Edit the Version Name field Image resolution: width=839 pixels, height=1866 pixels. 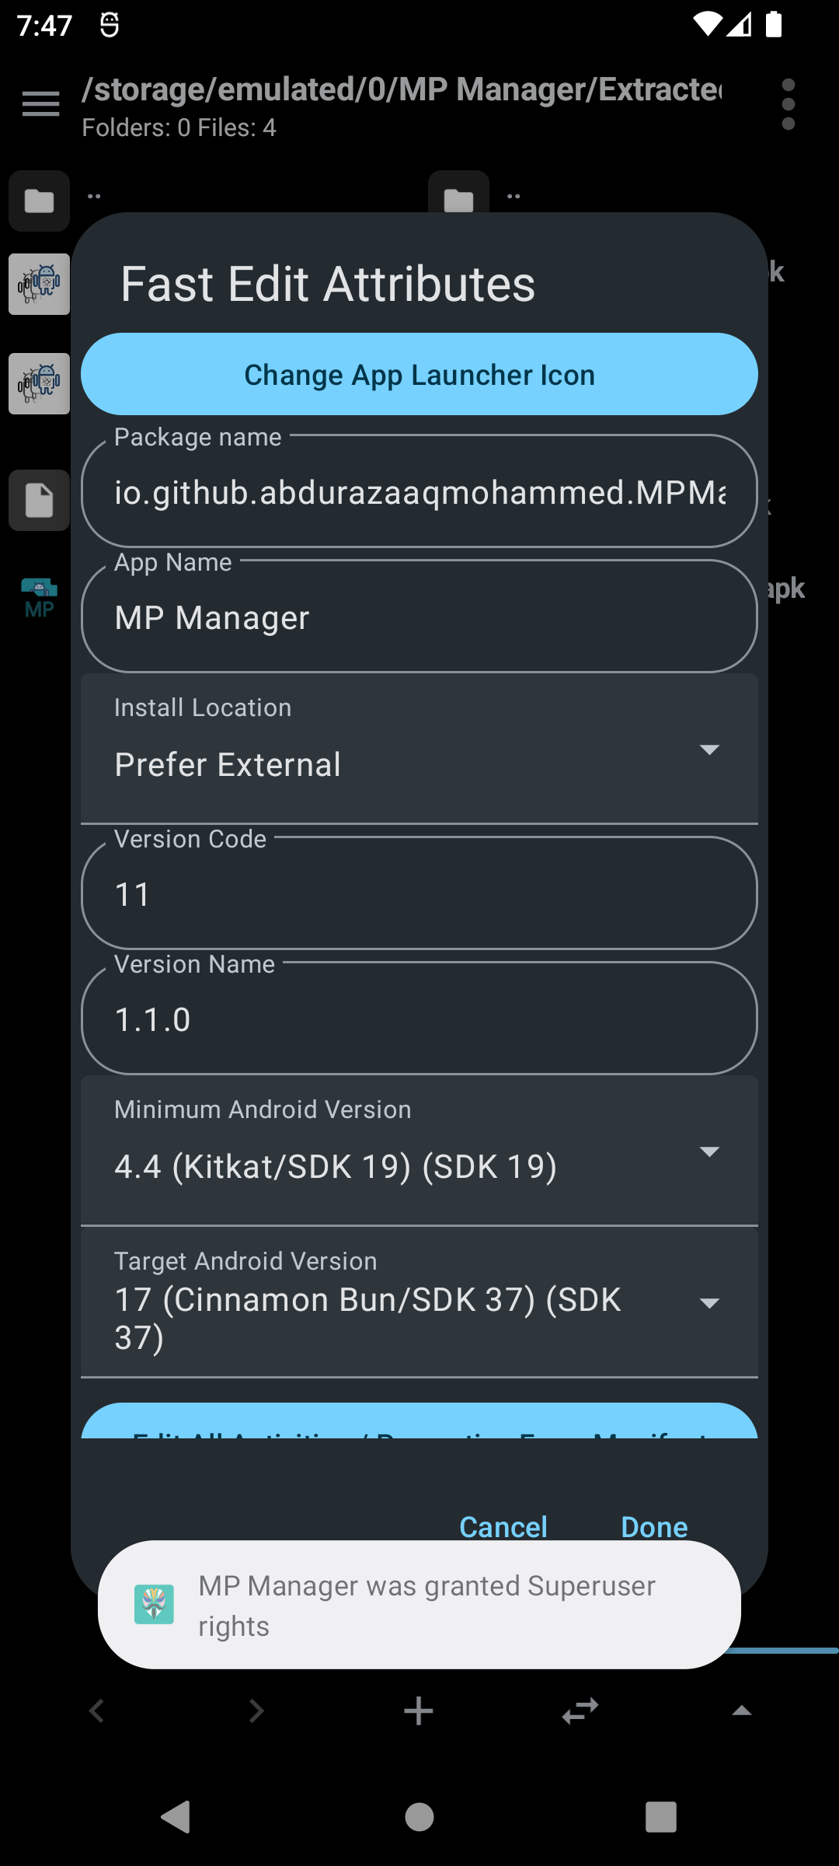[x=419, y=1018]
